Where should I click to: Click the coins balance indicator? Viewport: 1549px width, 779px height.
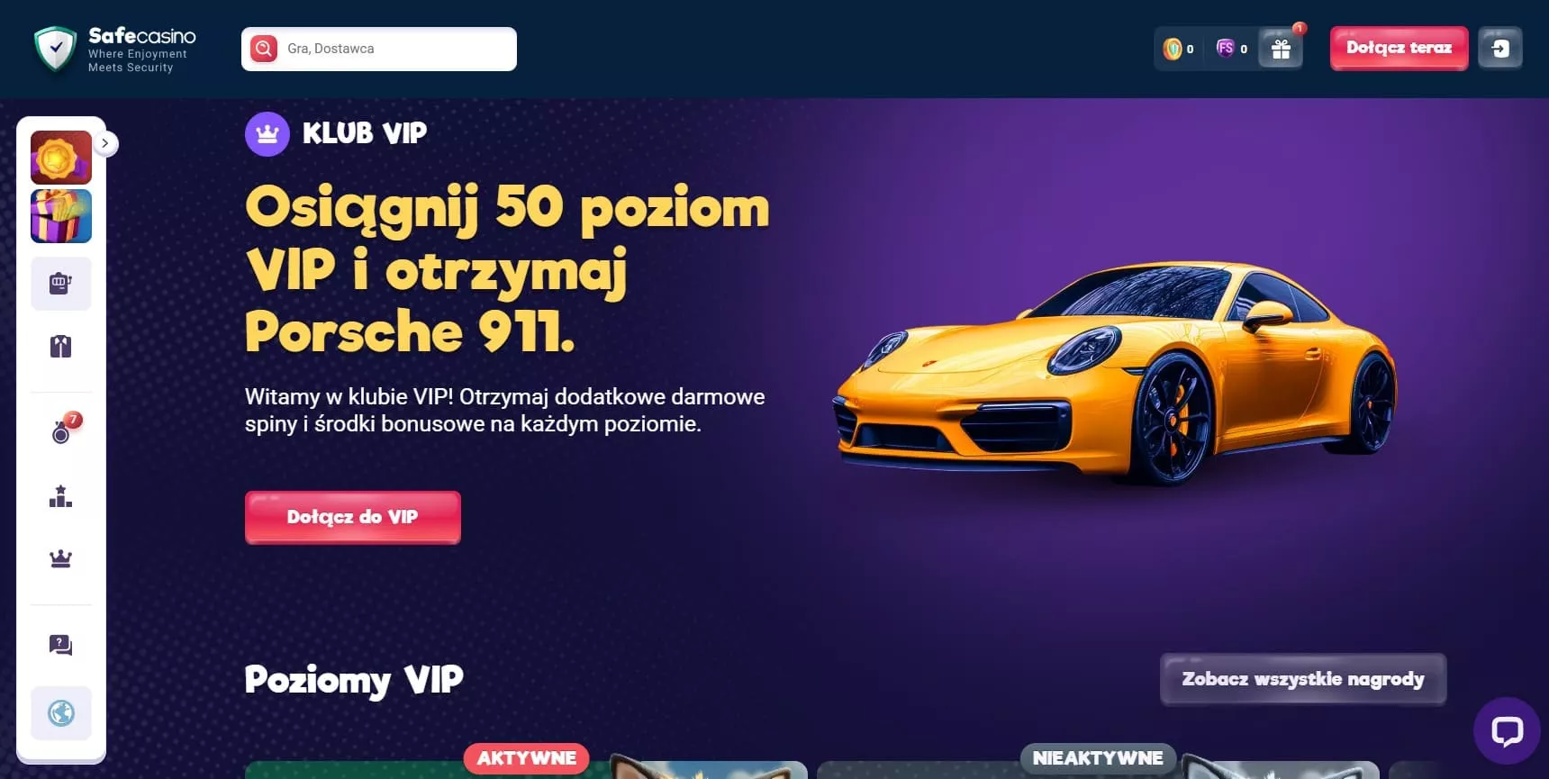(1179, 49)
